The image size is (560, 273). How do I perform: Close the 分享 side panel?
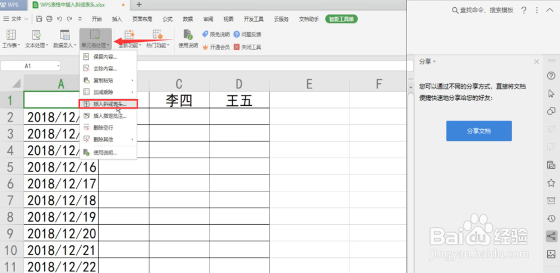tap(536, 62)
